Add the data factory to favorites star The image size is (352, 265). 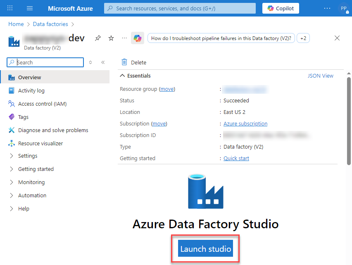(x=111, y=38)
